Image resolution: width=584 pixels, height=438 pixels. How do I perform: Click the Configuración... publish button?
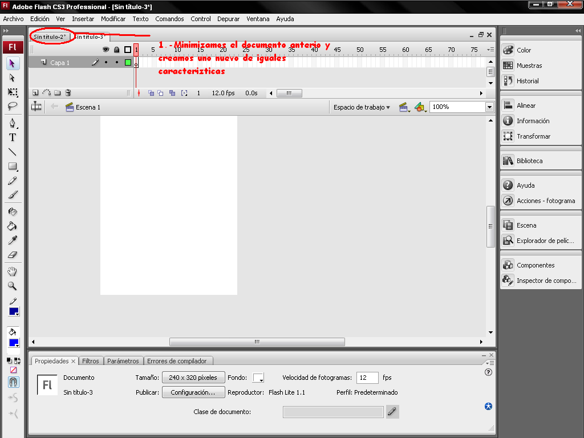[193, 392]
